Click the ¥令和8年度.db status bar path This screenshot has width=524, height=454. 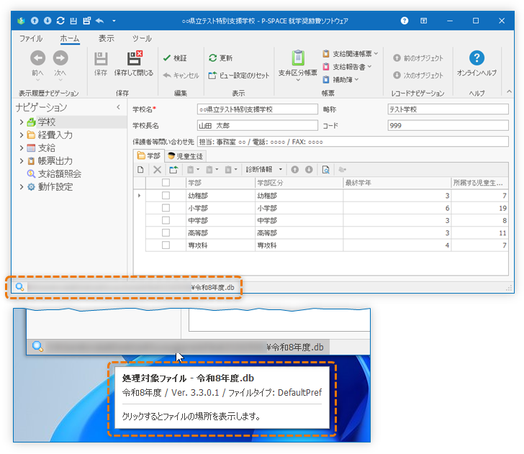[x=213, y=287]
